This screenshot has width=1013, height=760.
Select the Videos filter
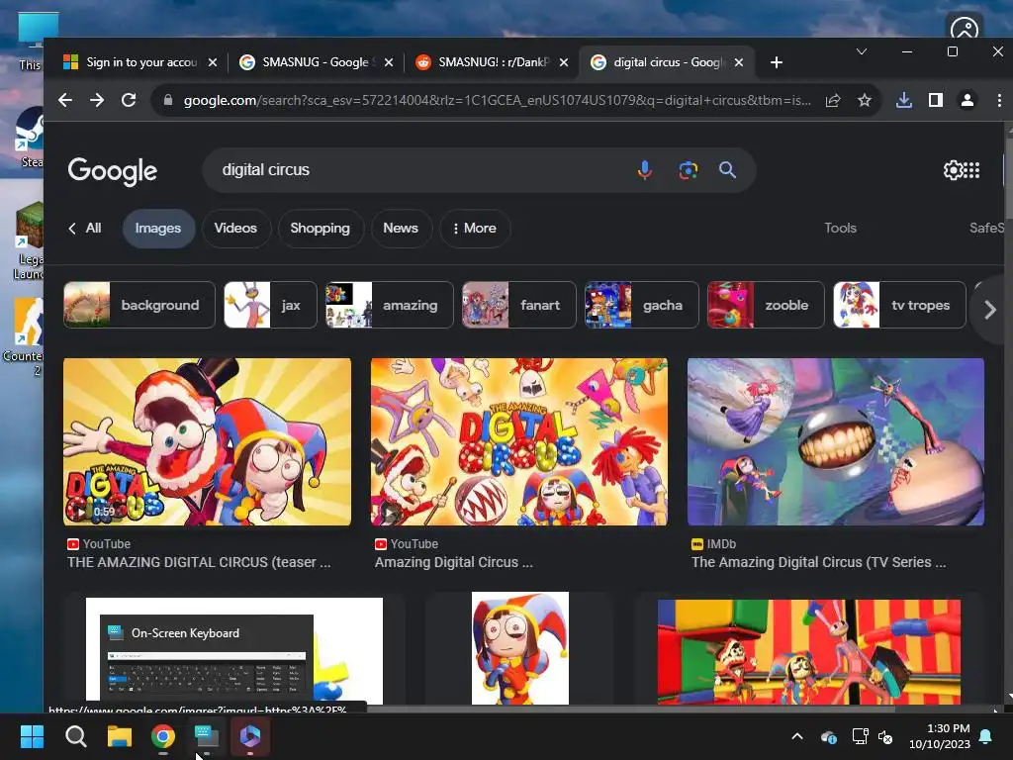235,229
